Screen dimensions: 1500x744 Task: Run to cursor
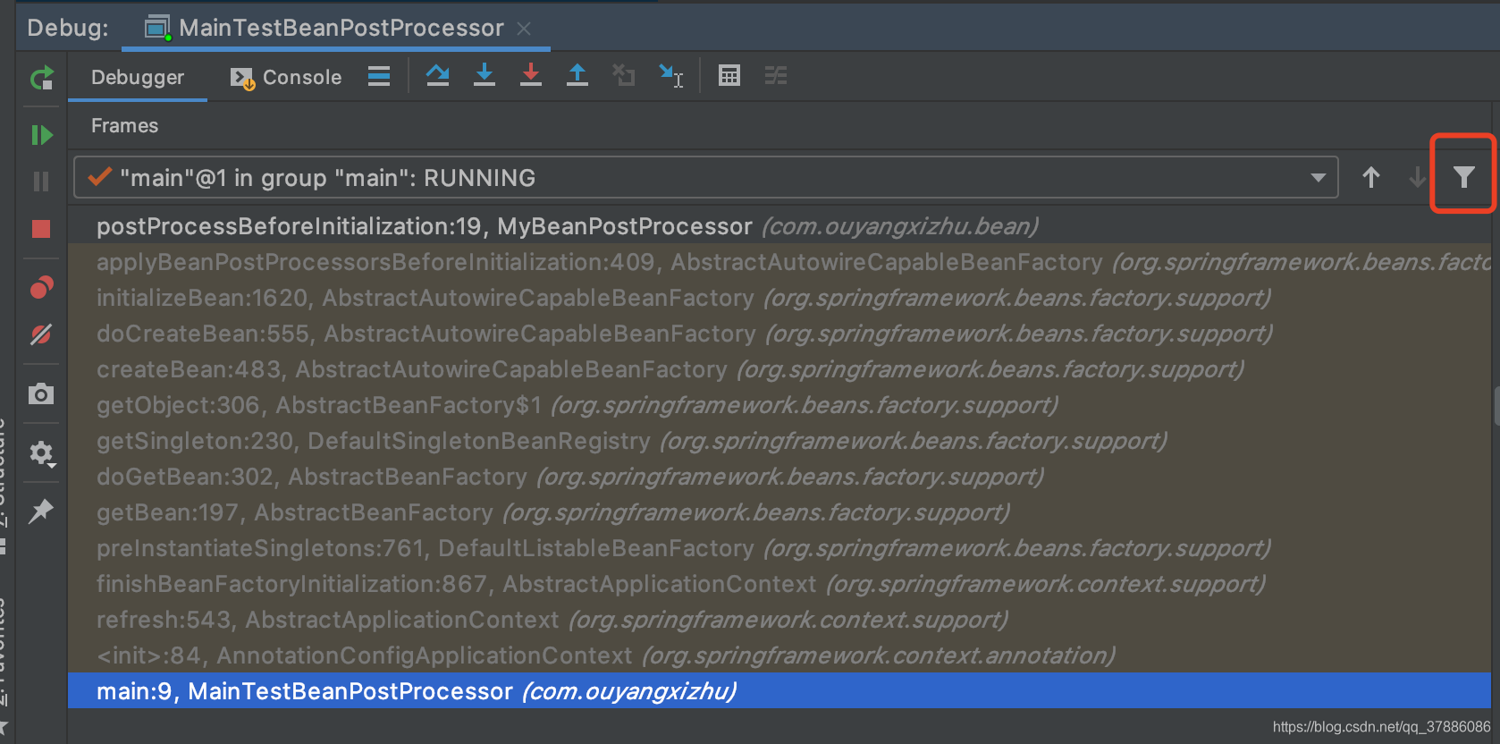point(670,76)
